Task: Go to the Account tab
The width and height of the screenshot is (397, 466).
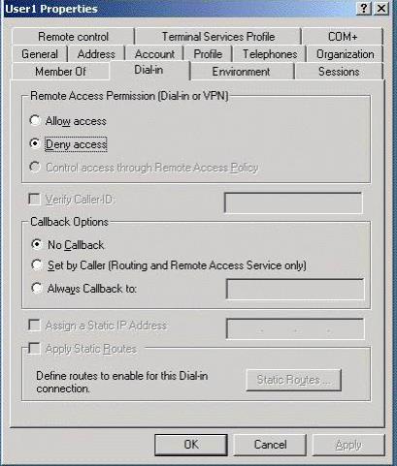Action: pos(154,54)
